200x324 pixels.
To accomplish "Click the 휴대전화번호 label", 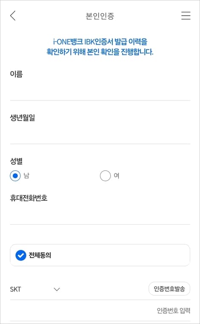I will [29, 198].
